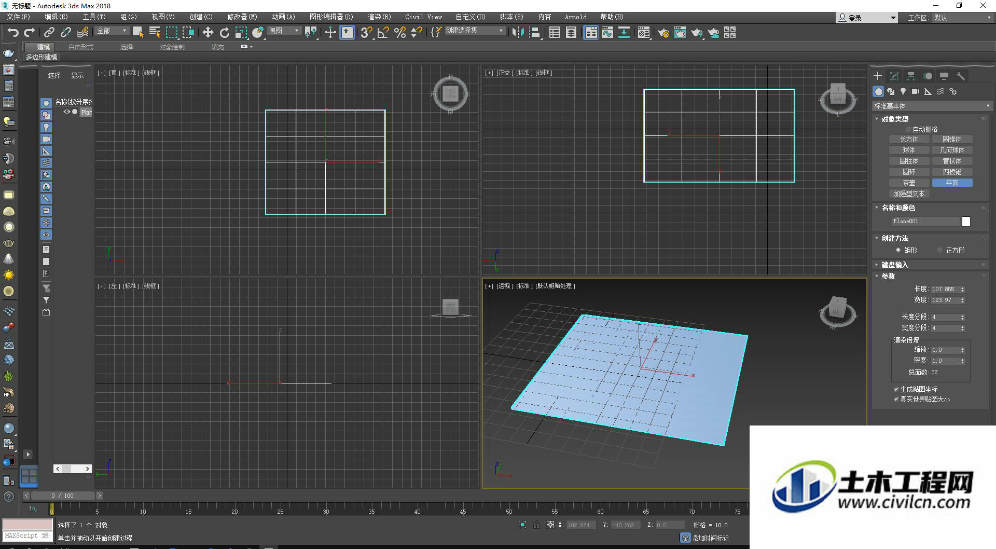Click the 管状体 primitive button

pyautogui.click(x=952, y=161)
